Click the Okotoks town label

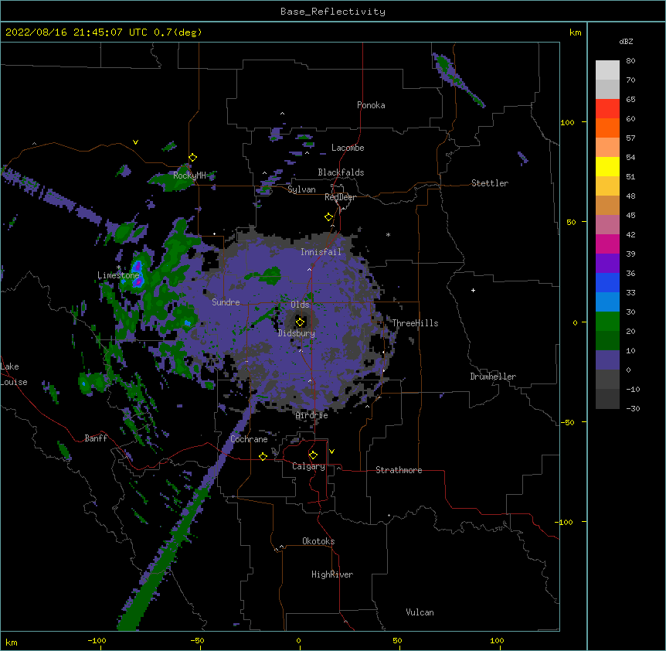(318, 541)
